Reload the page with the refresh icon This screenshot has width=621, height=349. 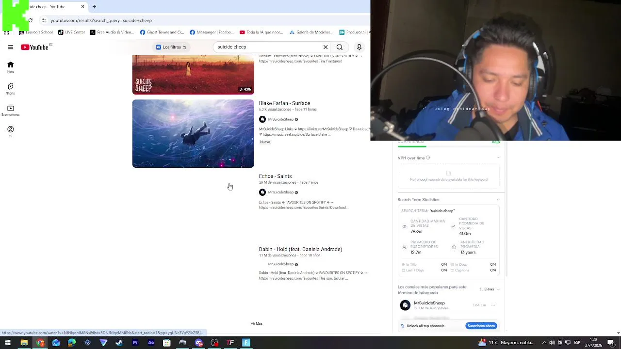click(x=30, y=20)
